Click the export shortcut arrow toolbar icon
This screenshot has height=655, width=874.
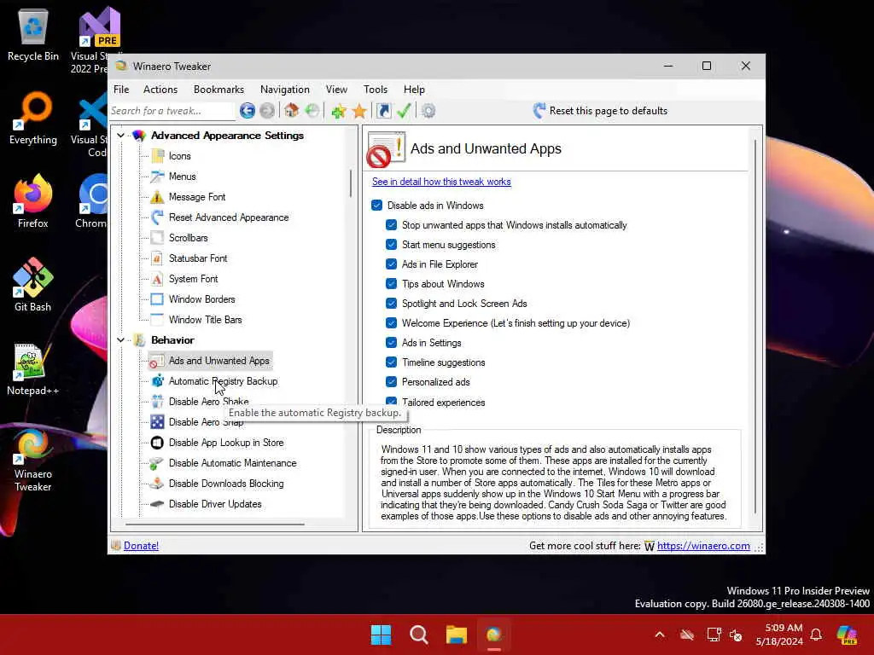tap(383, 111)
